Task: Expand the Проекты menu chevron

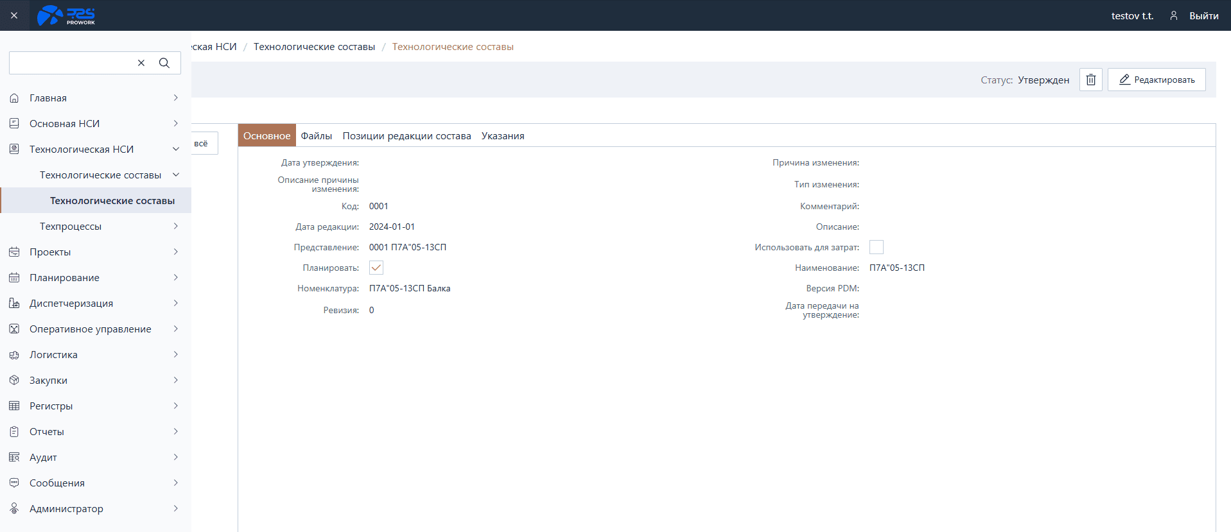Action: pyautogui.click(x=176, y=252)
